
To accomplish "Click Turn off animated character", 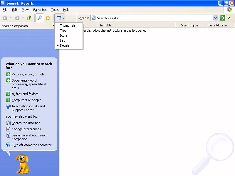I will click(32, 145).
